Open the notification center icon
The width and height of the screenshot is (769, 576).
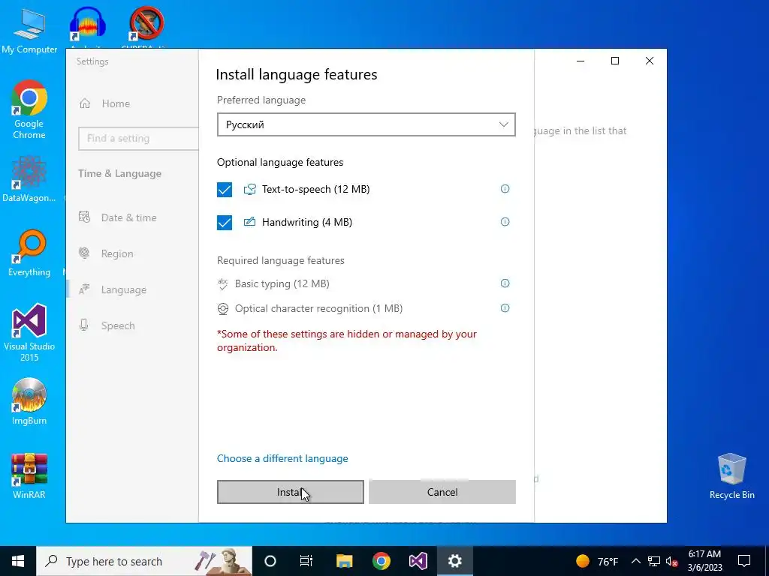coord(744,561)
